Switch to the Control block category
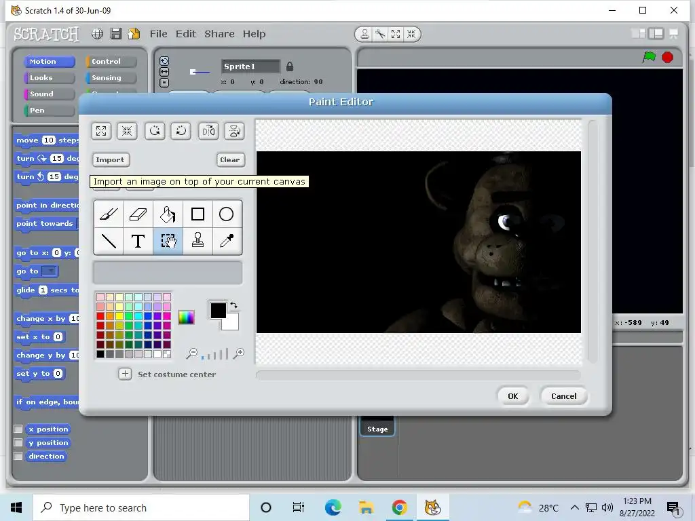 click(111, 62)
